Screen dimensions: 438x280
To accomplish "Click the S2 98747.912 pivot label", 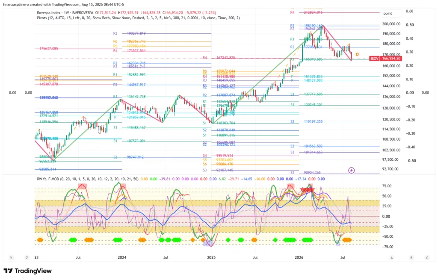I will point(128,157).
